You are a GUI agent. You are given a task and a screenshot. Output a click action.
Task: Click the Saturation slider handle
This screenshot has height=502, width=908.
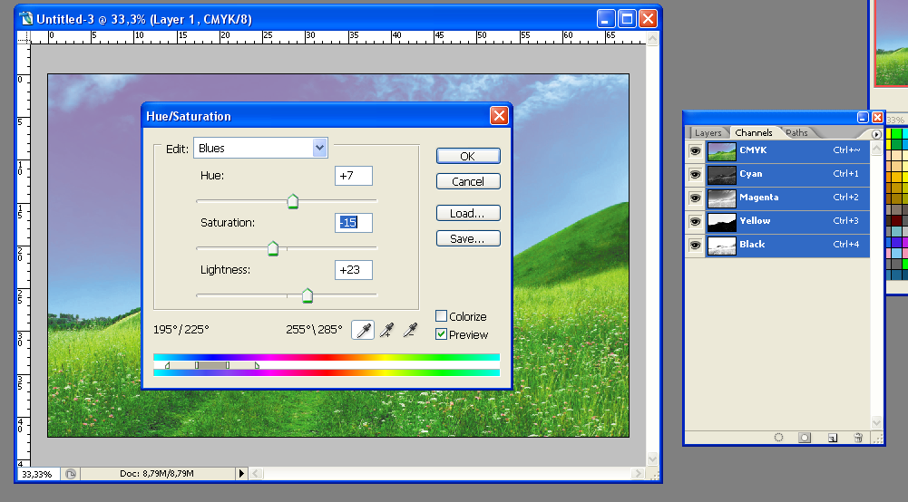tap(273, 248)
